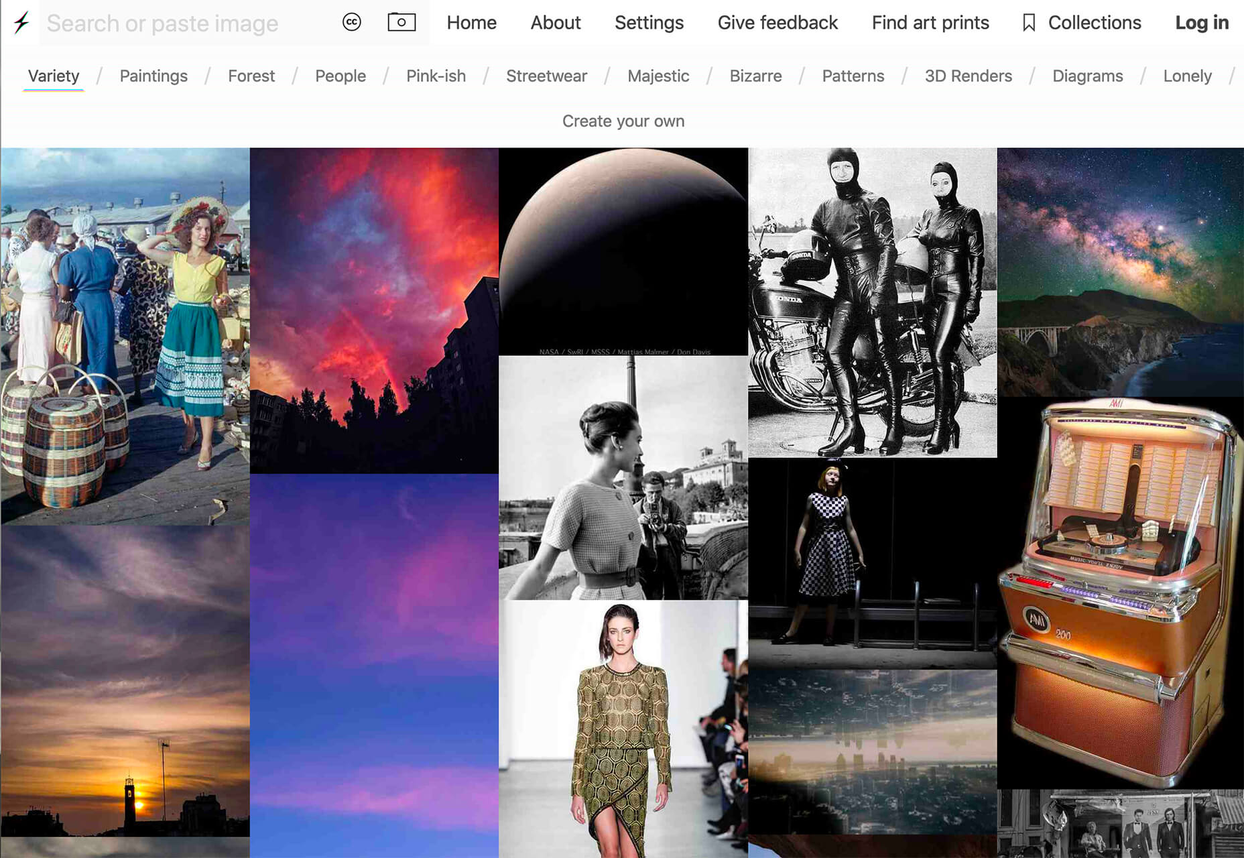
Task: Click the Log in button
Action: pos(1202,23)
